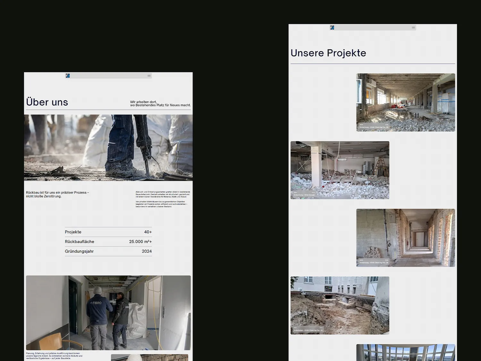Open the hamburger menu on the Über uns page
This screenshot has height=361, width=481.
coord(149,76)
